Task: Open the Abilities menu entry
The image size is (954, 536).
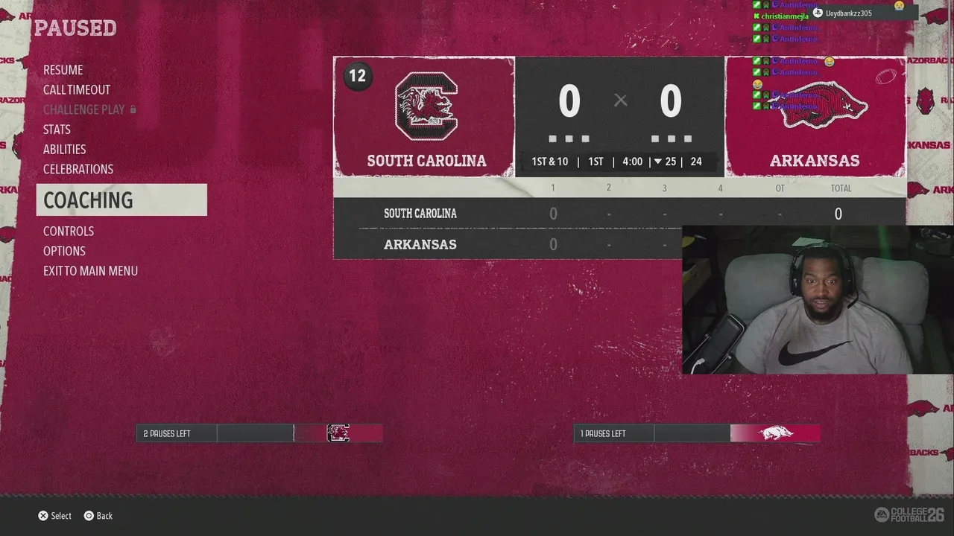Action: click(x=65, y=150)
